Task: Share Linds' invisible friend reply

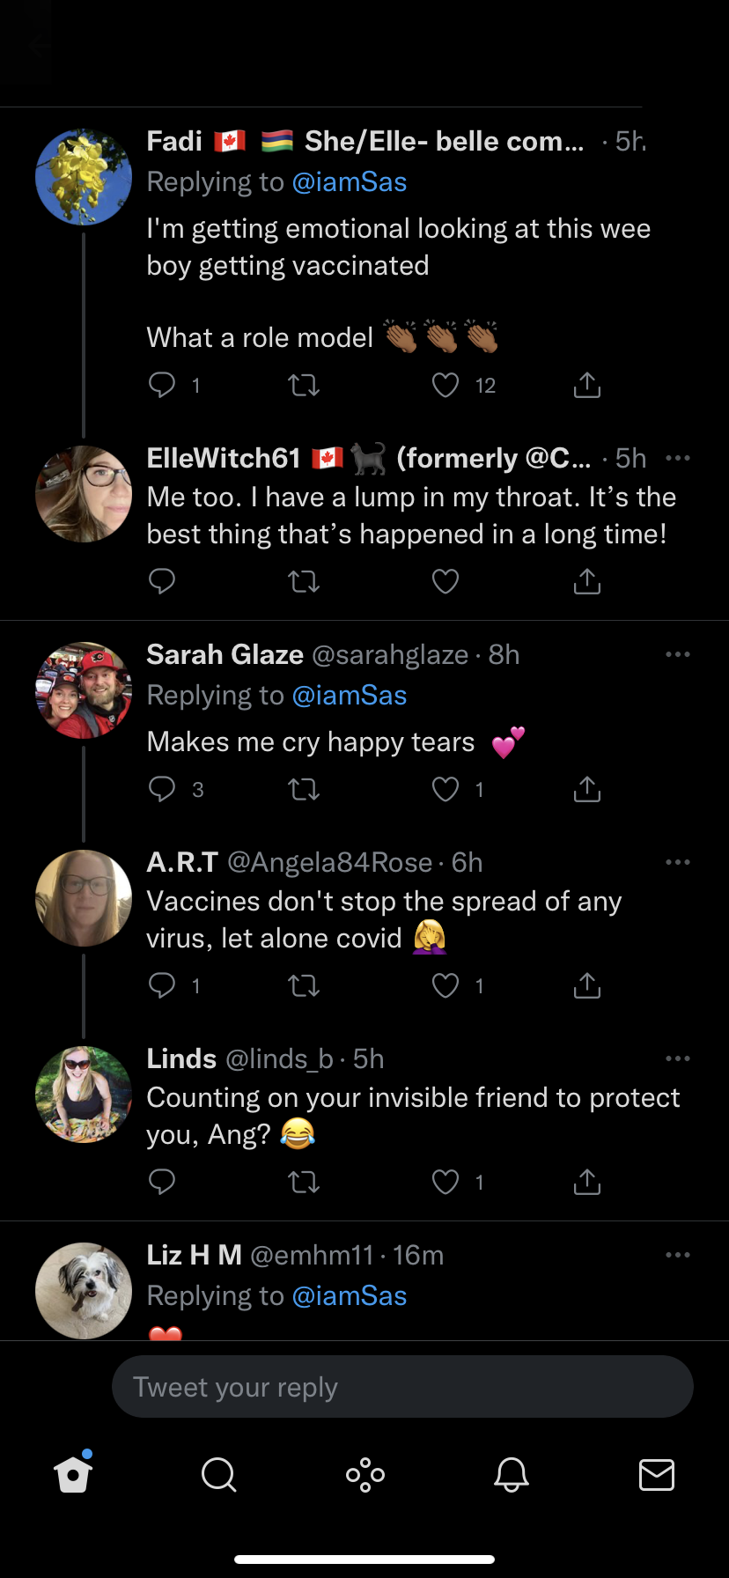Action: coord(586,1182)
